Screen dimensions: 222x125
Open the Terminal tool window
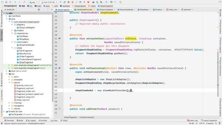tap(9, 120)
